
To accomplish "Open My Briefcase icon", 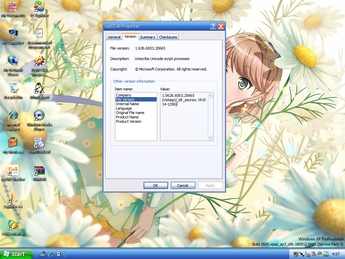I will click(x=13, y=145).
